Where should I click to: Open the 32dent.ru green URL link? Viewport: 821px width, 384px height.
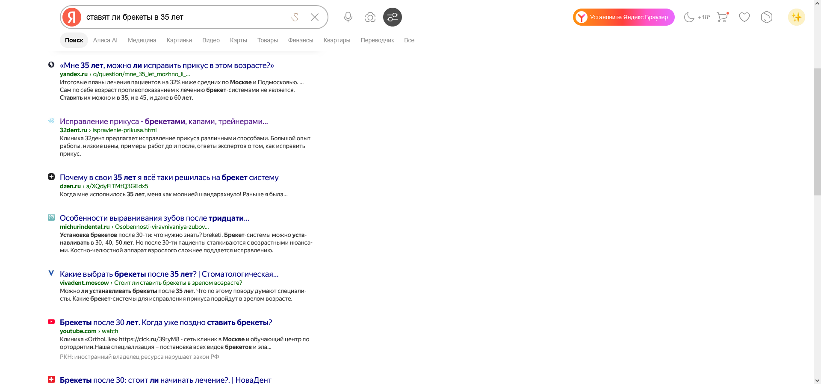pyautogui.click(x=108, y=130)
